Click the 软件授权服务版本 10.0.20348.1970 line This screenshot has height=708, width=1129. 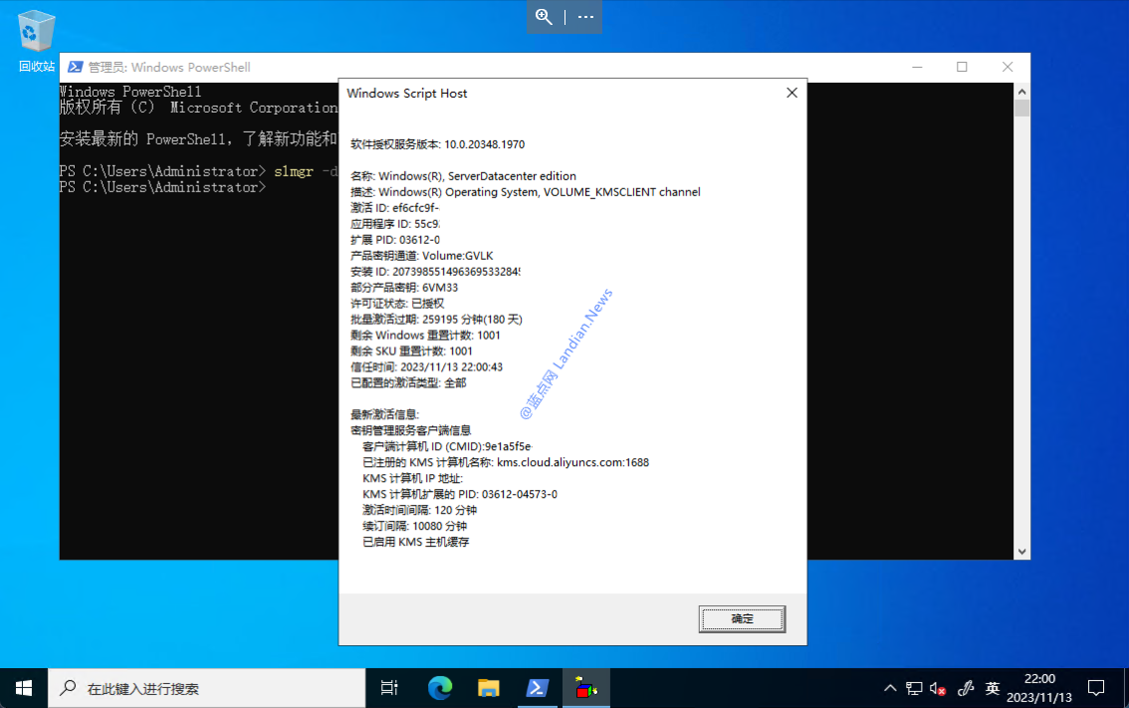coord(438,144)
